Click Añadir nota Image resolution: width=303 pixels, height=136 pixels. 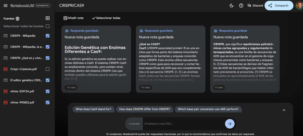pyautogui.click(x=73, y=18)
